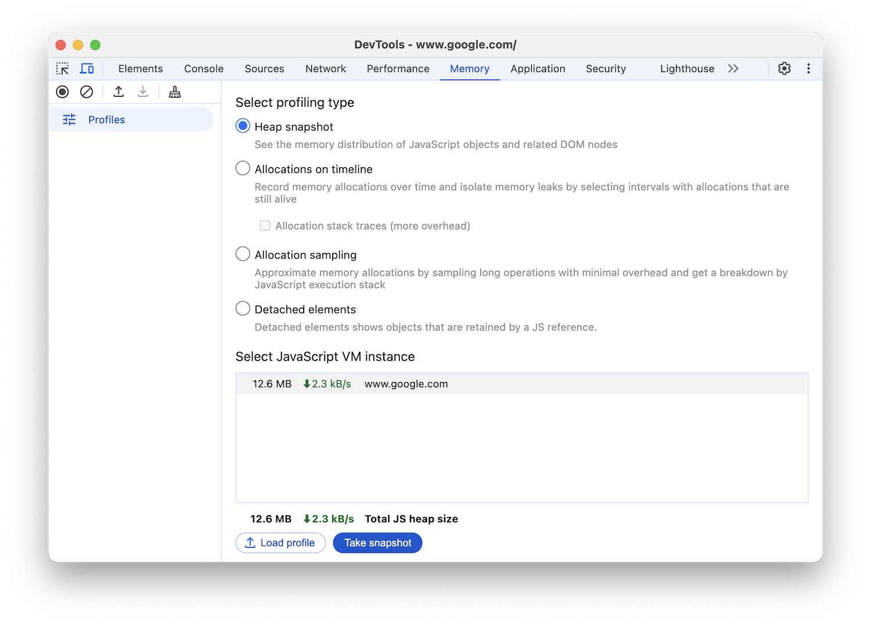Choose the Allocation sampling profiling type
871x626 pixels.
point(243,254)
